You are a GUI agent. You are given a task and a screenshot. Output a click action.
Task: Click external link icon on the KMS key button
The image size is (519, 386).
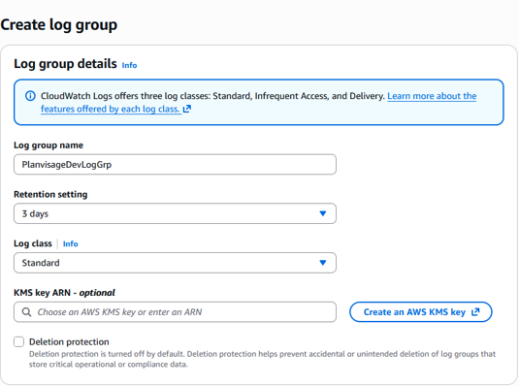tap(475, 312)
